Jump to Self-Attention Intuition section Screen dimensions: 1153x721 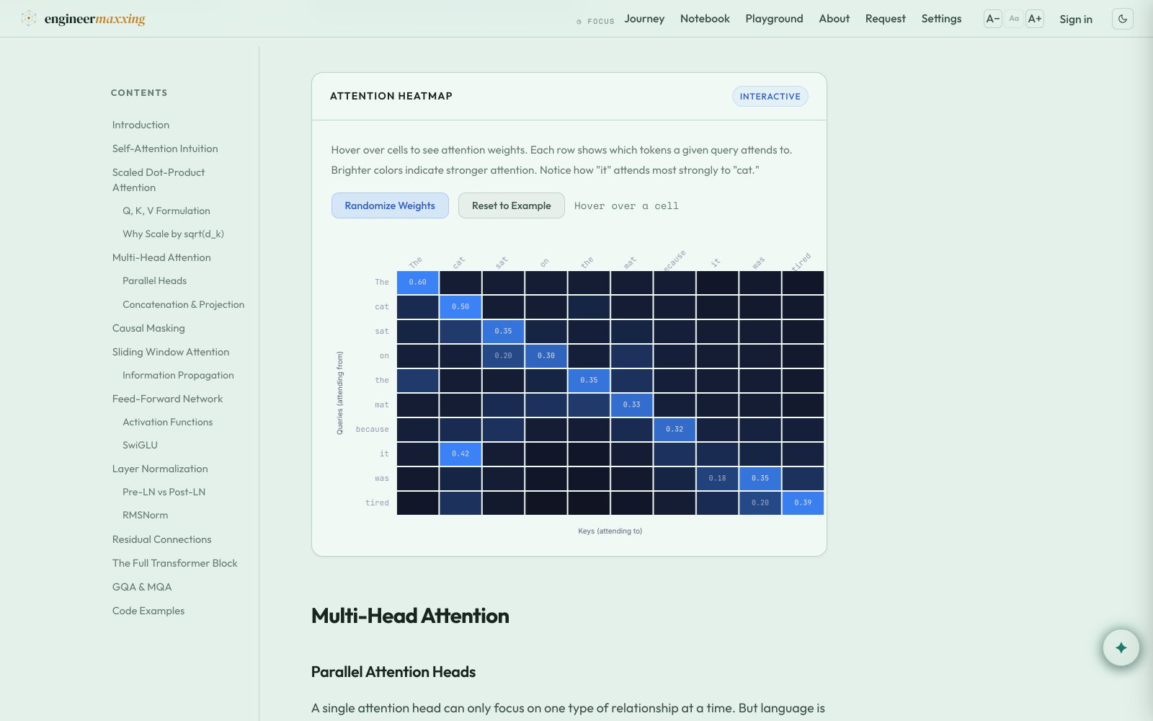(x=165, y=149)
